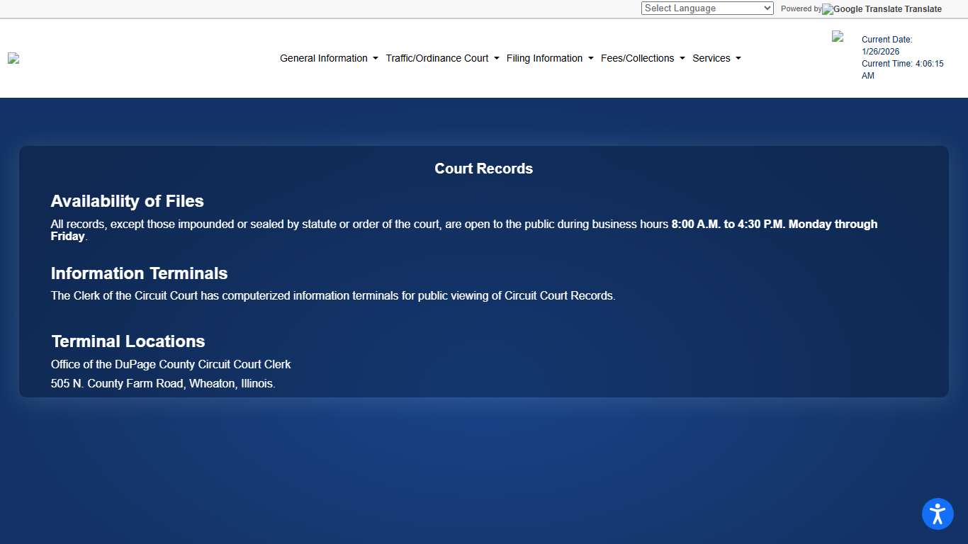Open the Fees/Collections menu
This screenshot has width=968, height=544.
pyautogui.click(x=637, y=58)
